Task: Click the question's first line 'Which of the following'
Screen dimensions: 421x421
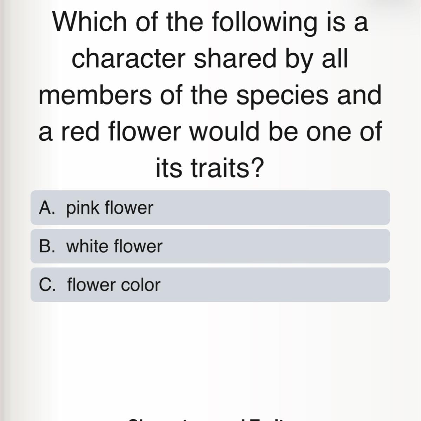Action: click(x=210, y=22)
